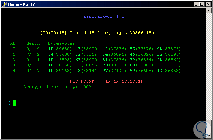The image size is (213, 140).
Task: Click the 1F(39168) entry
Action: tap(60, 71)
